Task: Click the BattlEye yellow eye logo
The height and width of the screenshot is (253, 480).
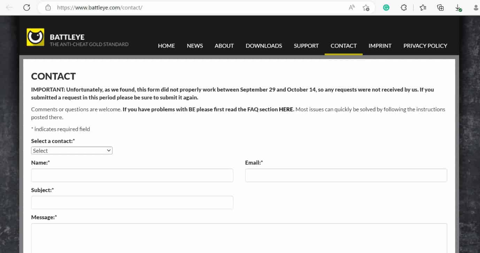Action: pos(36,37)
